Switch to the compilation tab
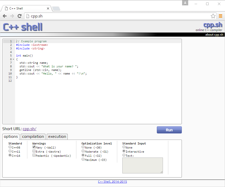 (x=33, y=137)
